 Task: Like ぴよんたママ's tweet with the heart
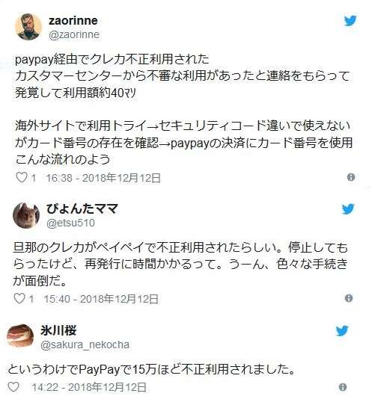click(19, 298)
